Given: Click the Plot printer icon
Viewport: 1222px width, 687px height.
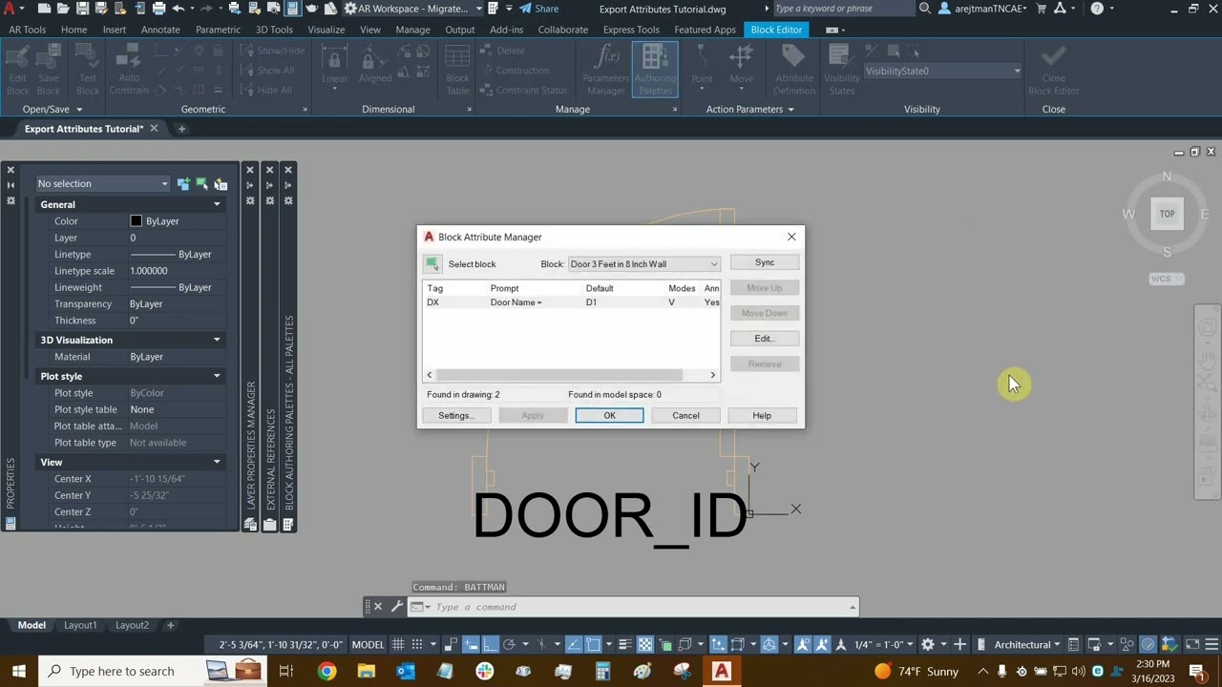Looking at the screenshot, I should (158, 9).
